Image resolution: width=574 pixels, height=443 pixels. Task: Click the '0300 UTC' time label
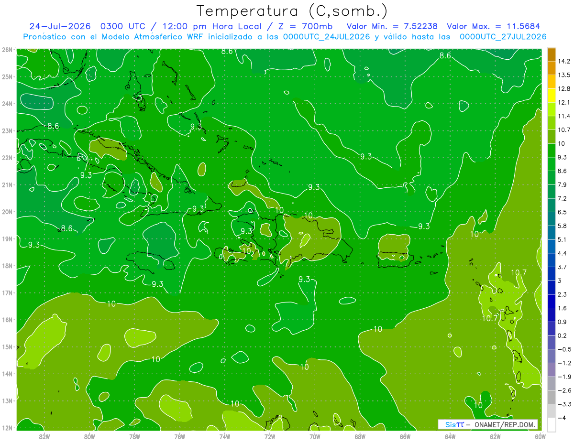pos(124,26)
